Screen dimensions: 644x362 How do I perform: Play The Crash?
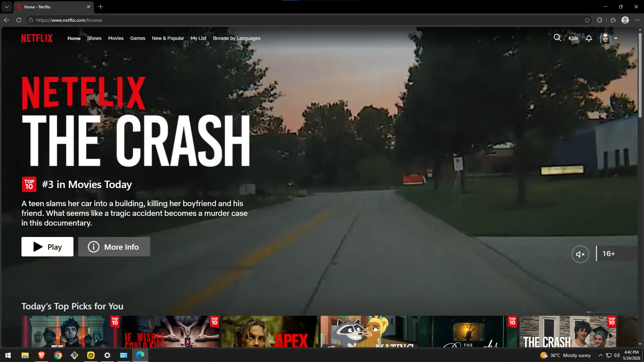(47, 247)
